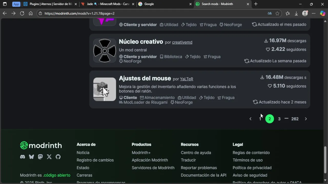Open footer link Traducir

(188, 160)
